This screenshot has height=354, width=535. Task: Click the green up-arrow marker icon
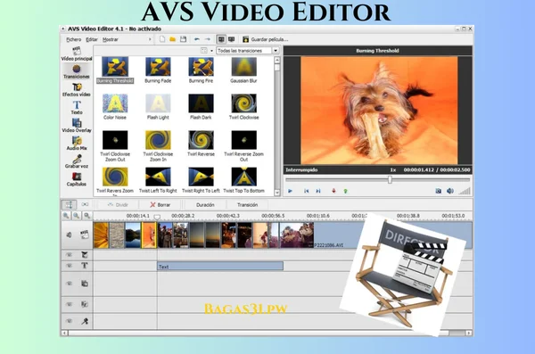point(345,191)
